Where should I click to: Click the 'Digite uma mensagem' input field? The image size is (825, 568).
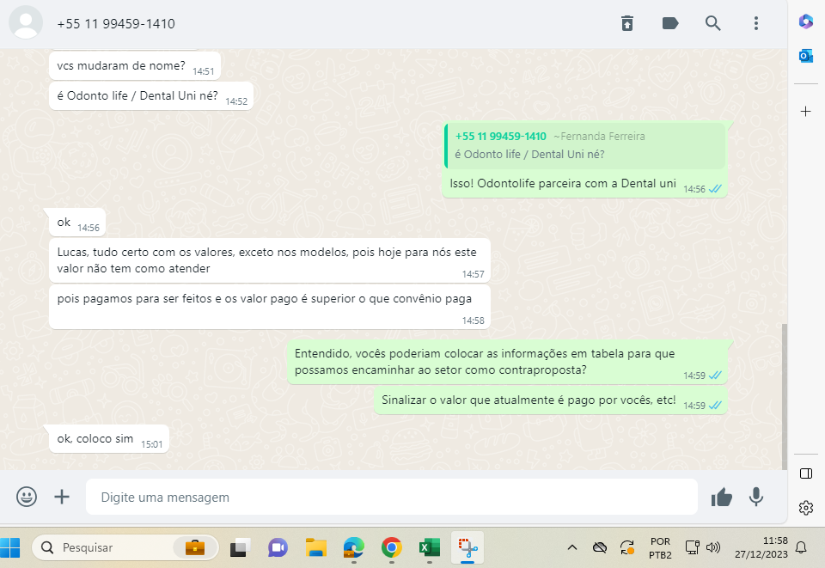pos(391,497)
